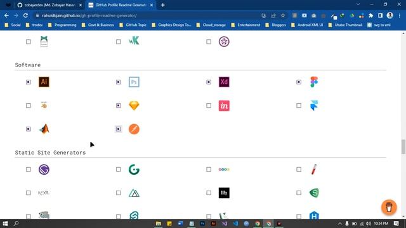
Task: Click the Gatsby logo icon
Action: point(44,170)
